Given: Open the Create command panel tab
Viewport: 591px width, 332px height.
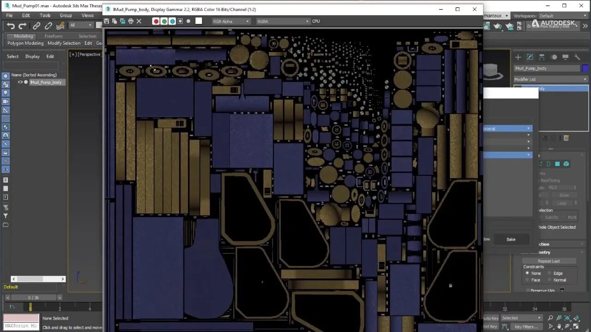Looking at the screenshot, I should click(x=518, y=57).
